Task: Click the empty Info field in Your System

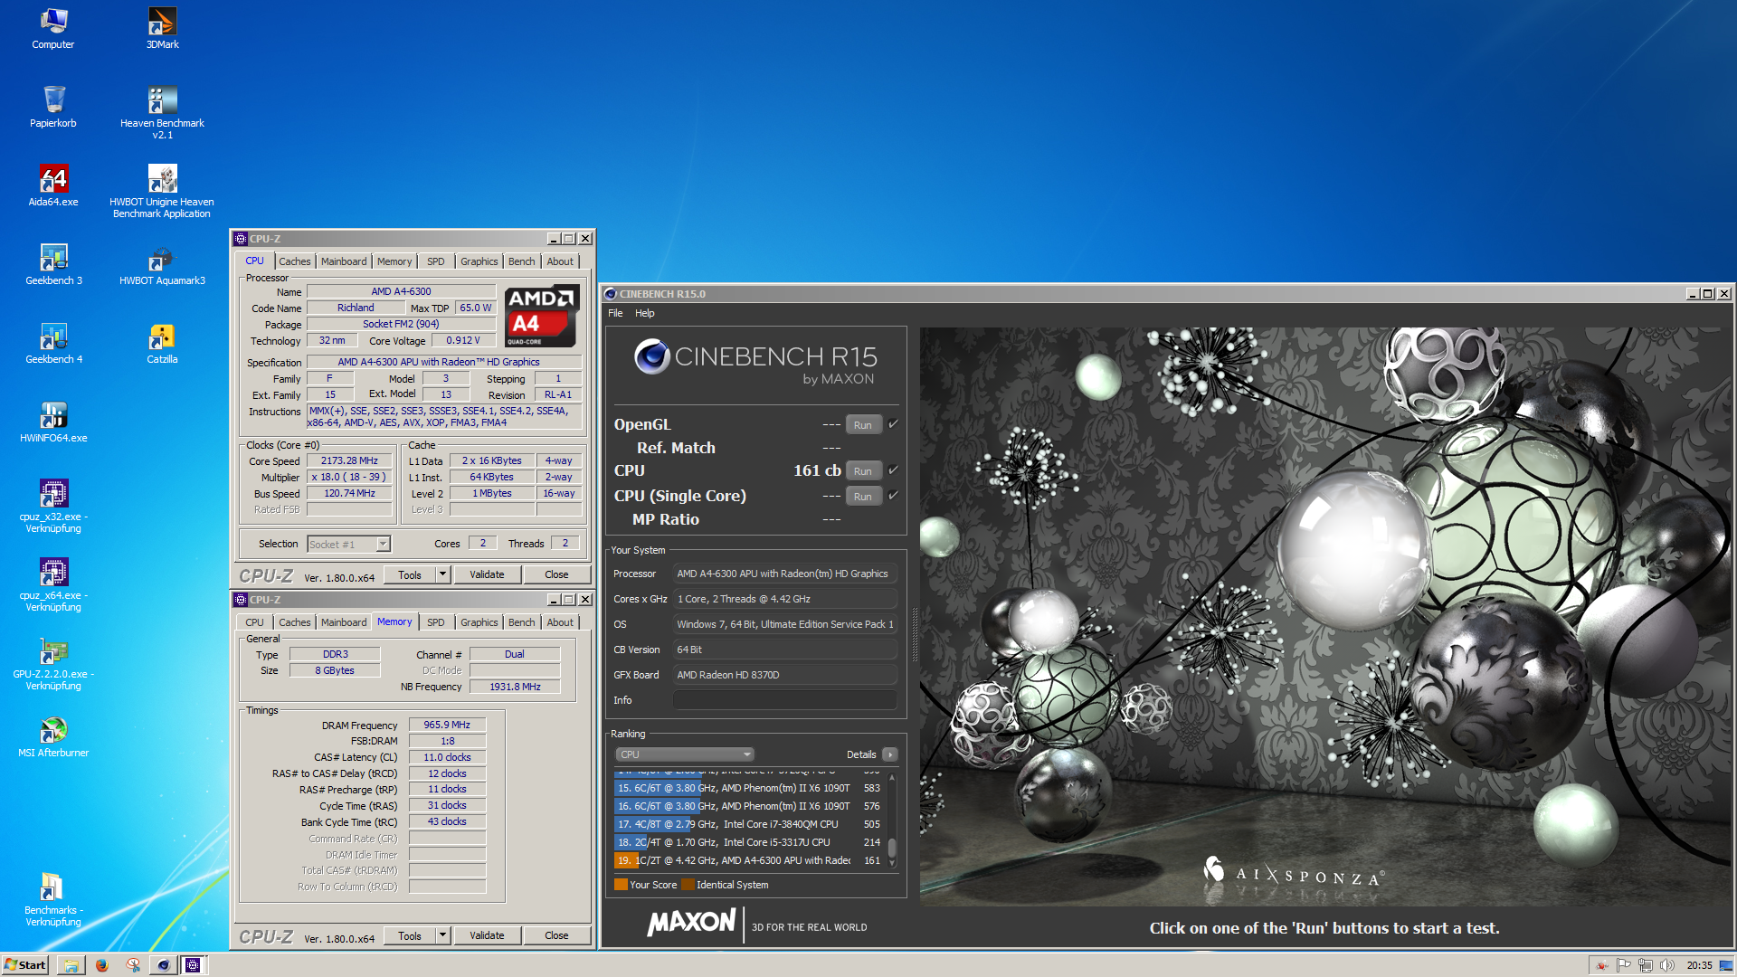Action: click(x=784, y=700)
